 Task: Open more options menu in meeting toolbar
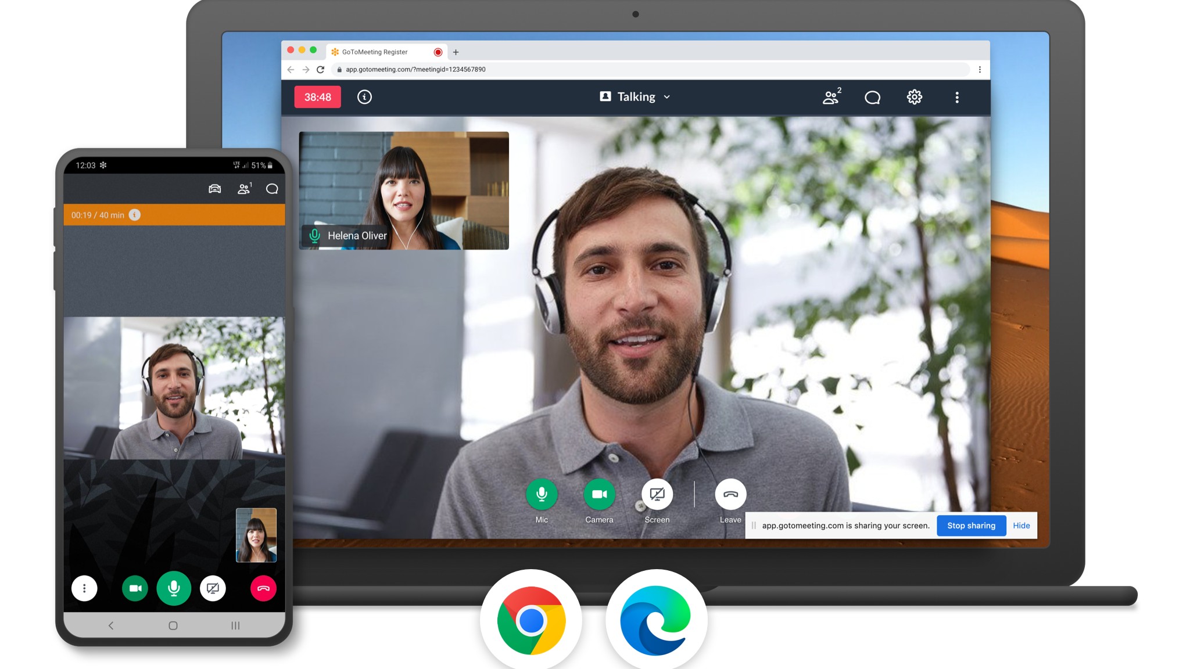(x=957, y=98)
